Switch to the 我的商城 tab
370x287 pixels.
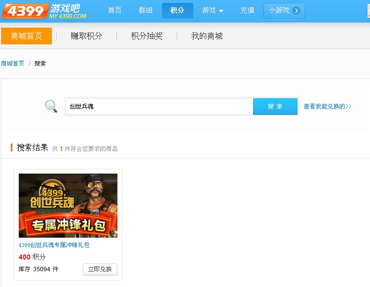point(207,36)
